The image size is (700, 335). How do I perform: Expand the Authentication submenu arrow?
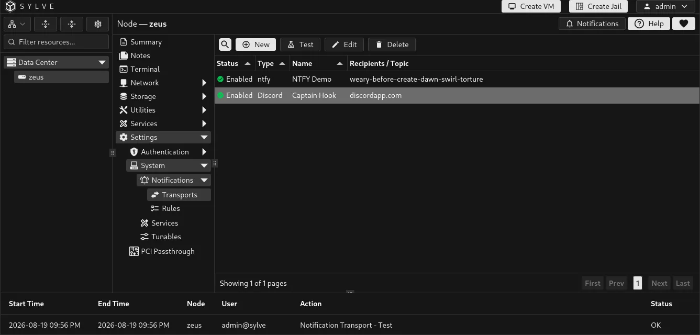click(x=204, y=152)
